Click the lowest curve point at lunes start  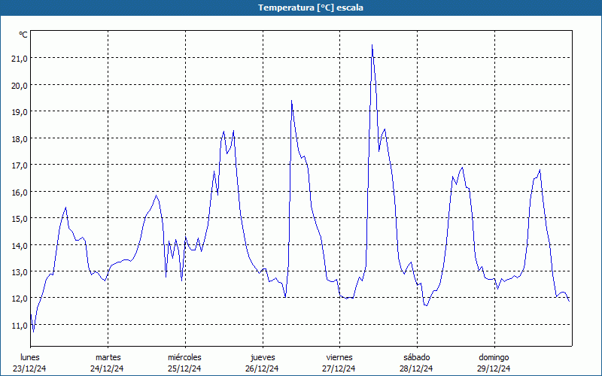(33, 332)
